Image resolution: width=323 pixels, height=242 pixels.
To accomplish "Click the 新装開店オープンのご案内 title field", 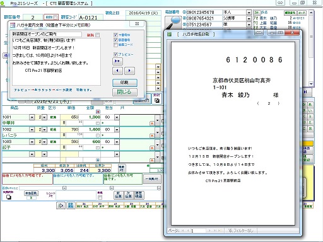I will (x=47, y=34).
